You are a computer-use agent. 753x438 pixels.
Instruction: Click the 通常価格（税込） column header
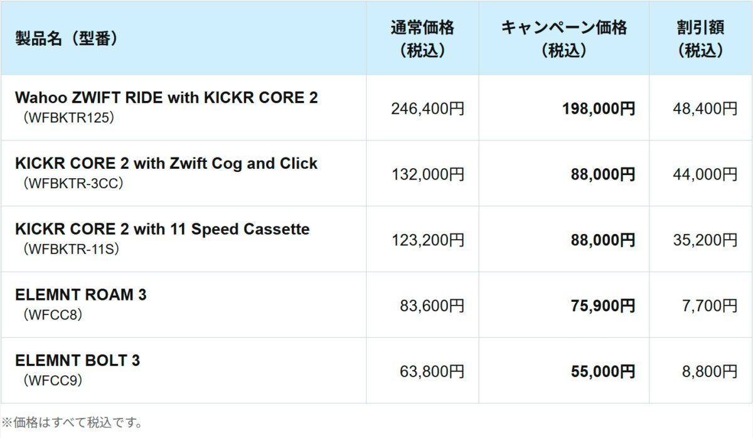422,39
